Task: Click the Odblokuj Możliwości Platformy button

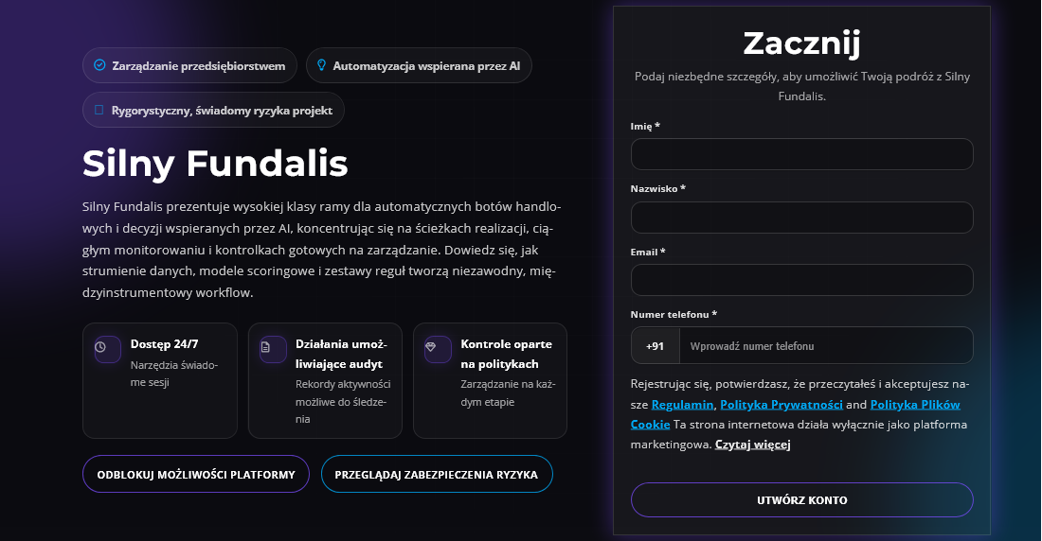Action: [x=196, y=475]
